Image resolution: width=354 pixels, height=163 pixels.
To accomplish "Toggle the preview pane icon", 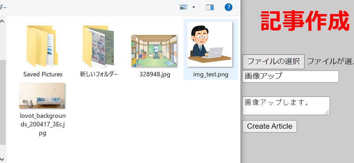I will tap(210, 8).
